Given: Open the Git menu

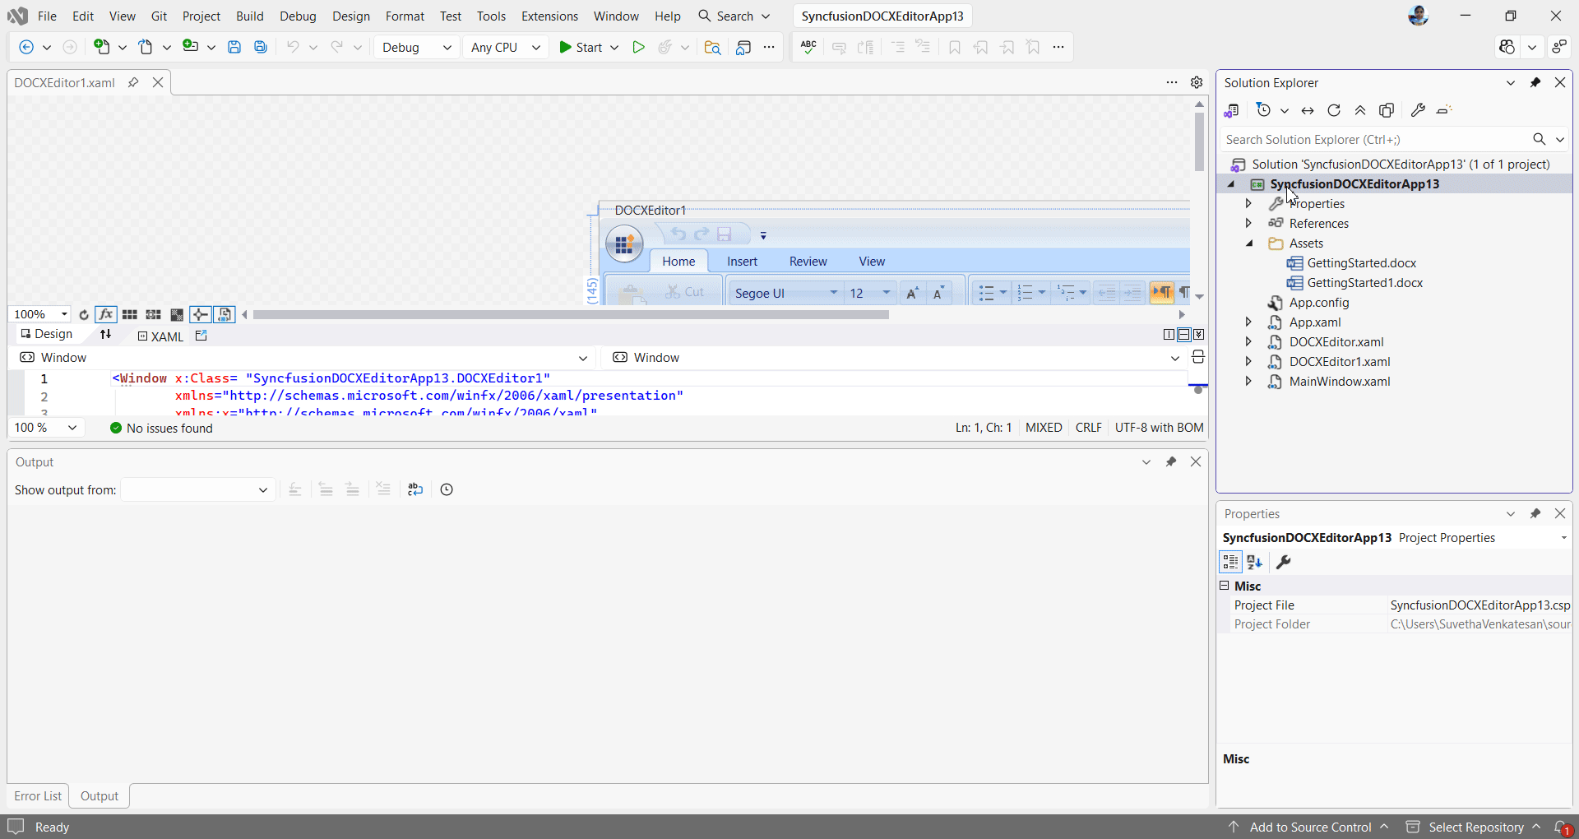Looking at the screenshot, I should point(160,16).
